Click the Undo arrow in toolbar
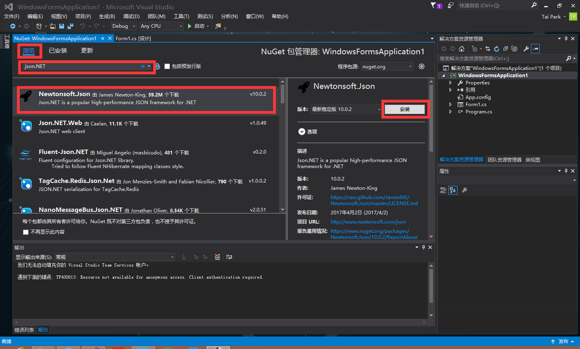Image resolution: width=580 pixels, height=349 pixels. pos(83,26)
